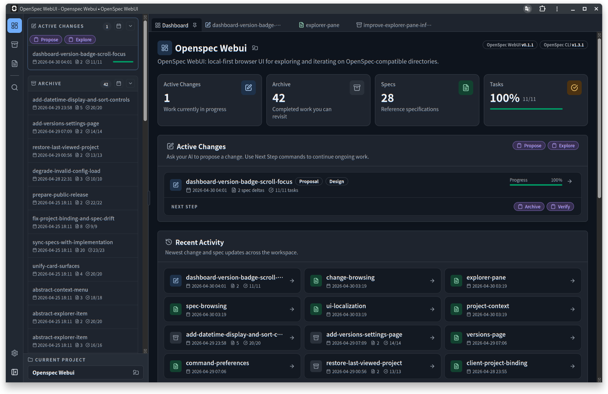Switch to explorer-pane tab
Viewport: 608px width, 394px height.
point(319,25)
